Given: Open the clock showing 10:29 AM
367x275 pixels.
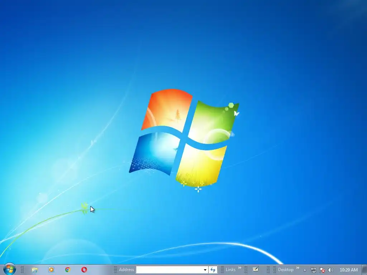Looking at the screenshot, I should [x=348, y=270].
